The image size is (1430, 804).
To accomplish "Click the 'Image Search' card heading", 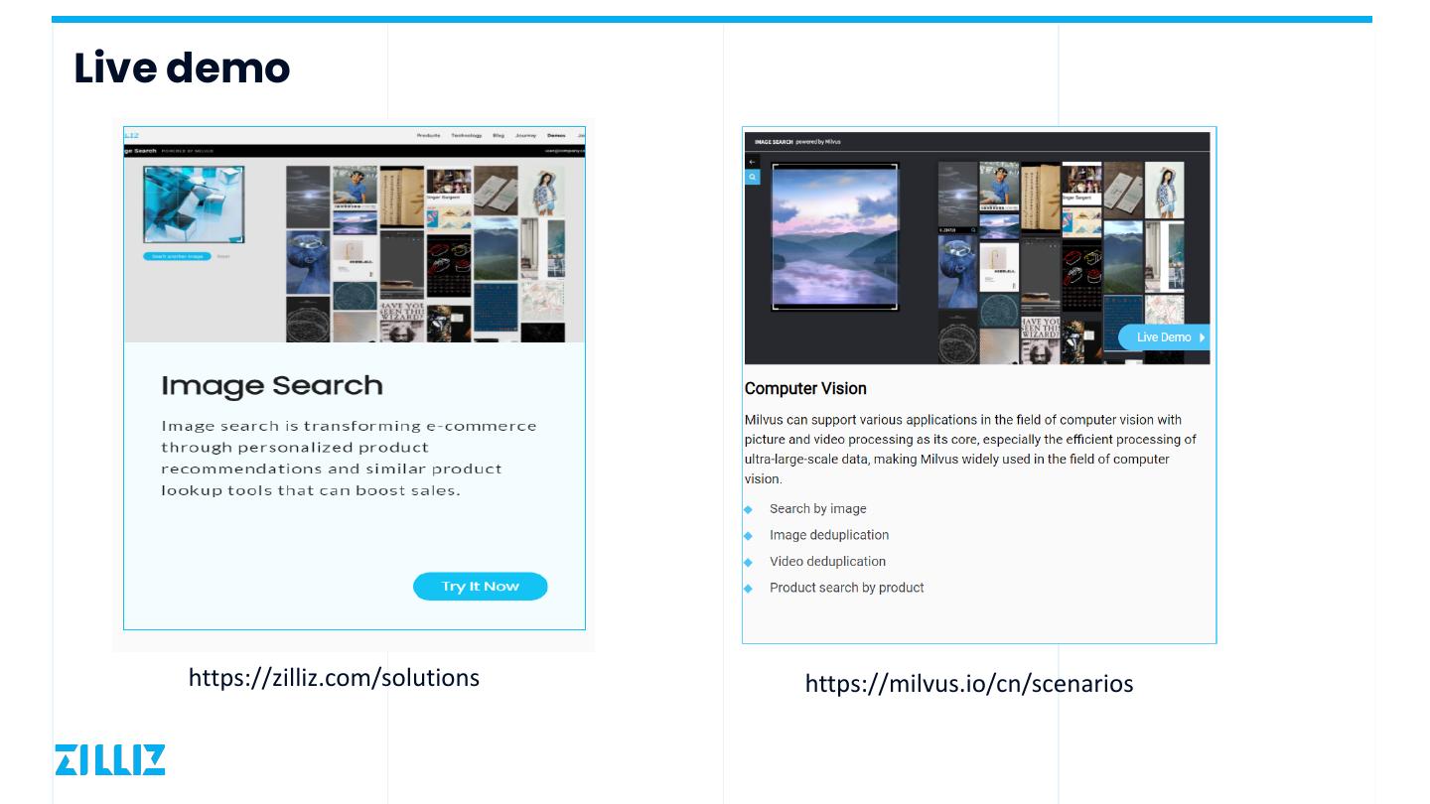I will tap(272, 385).
